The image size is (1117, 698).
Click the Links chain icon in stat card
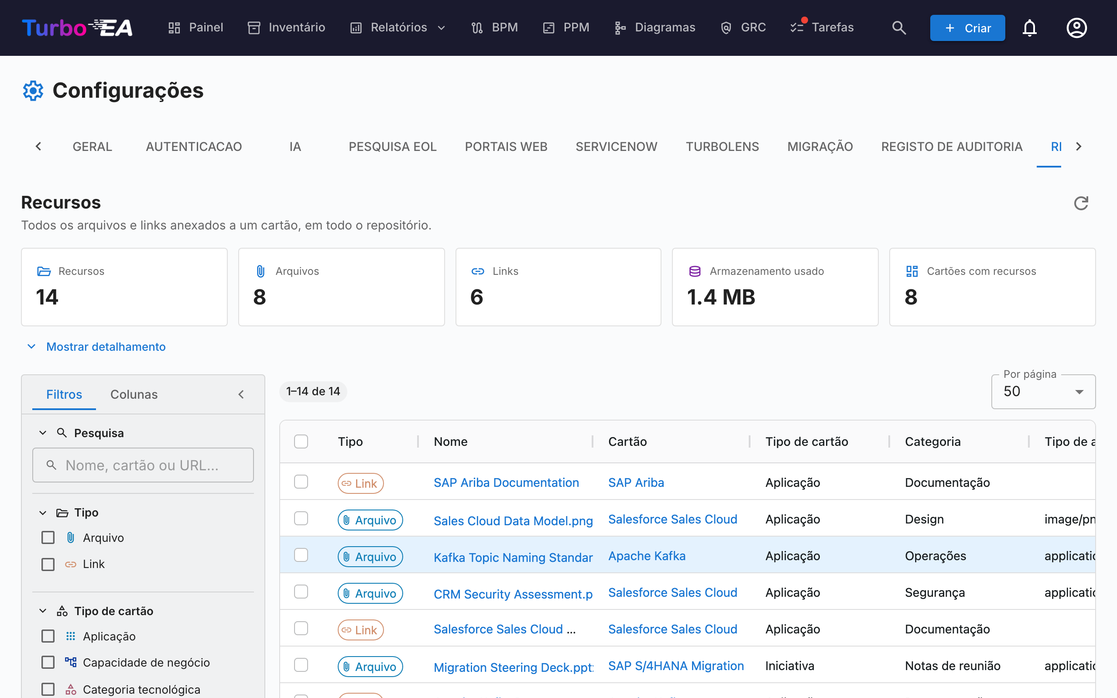tap(478, 271)
